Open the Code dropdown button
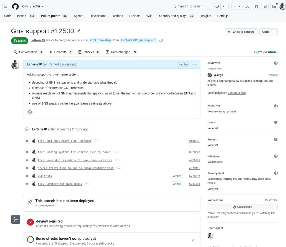This screenshot has width=286, height=247. (268, 32)
